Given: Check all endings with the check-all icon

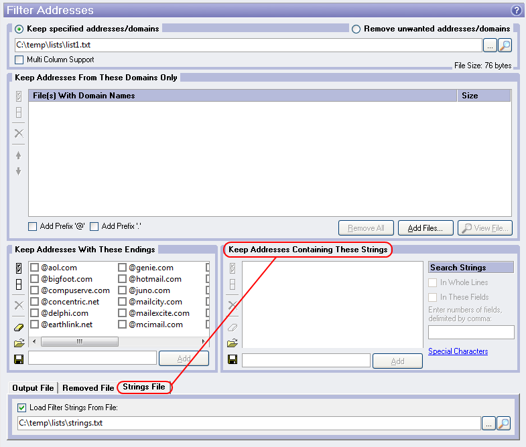Looking at the screenshot, I should coord(19,269).
